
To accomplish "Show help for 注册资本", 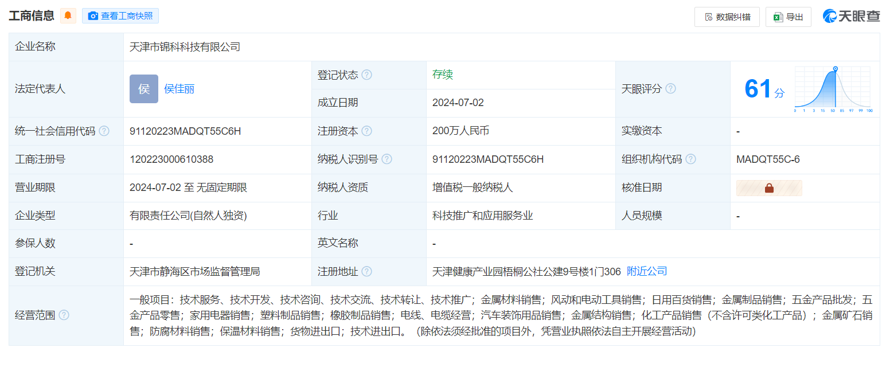I will tap(366, 131).
